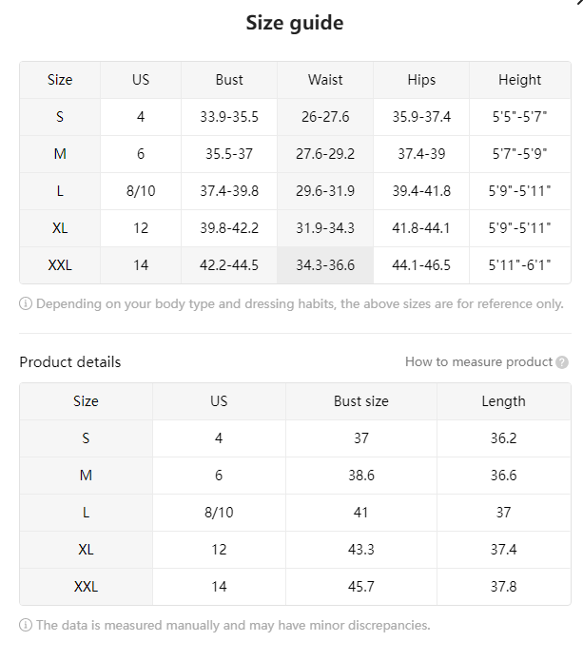This screenshot has height=661, width=583.
Task: Click the Hips column header
Action: 421,80
